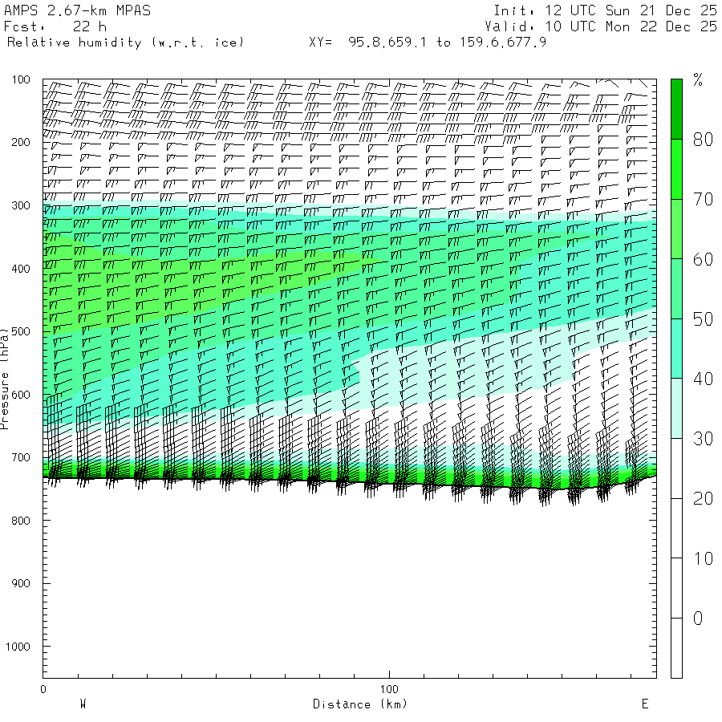Click the 1000 pressure axis tick label
The image size is (722, 722).
coord(18,647)
